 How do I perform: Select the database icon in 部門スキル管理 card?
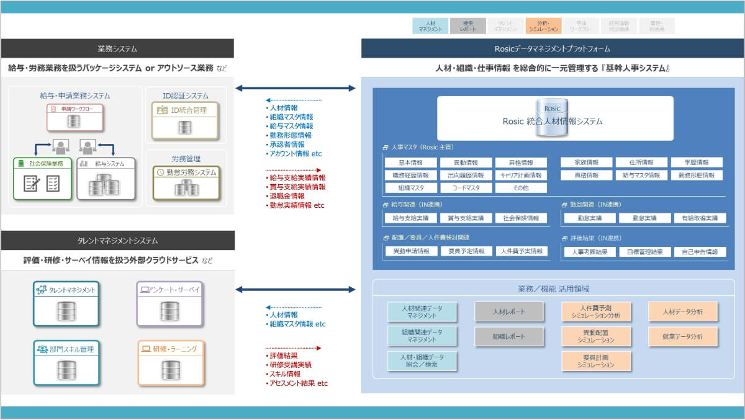point(66,370)
